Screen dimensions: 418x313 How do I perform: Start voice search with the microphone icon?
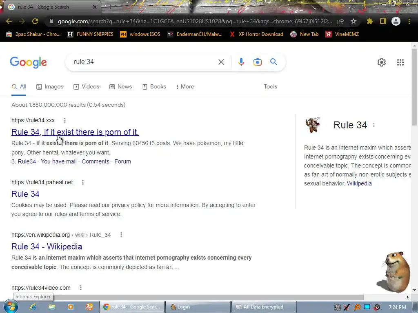point(241,62)
